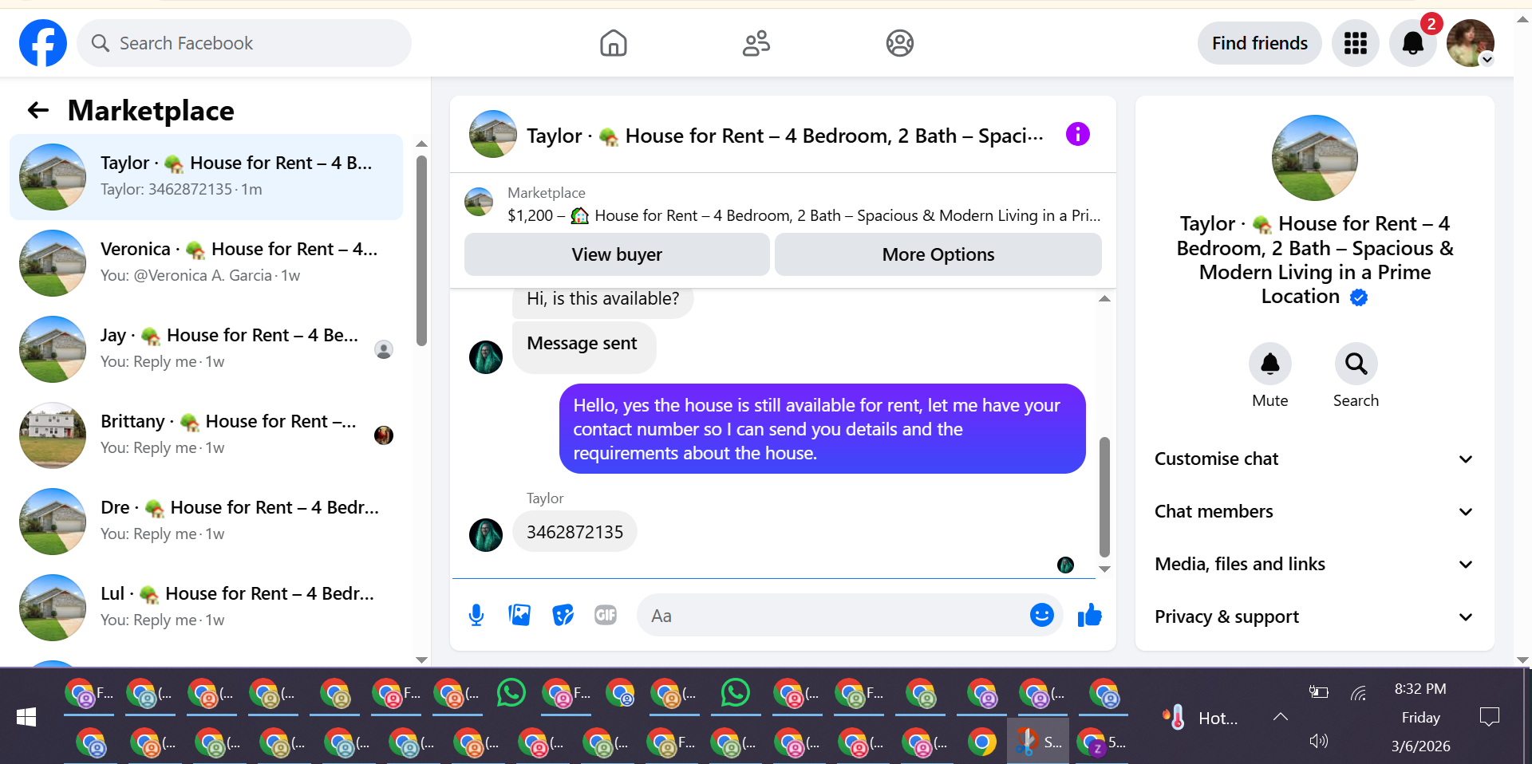The image size is (1532, 764).
Task: Expand Privacy & support section
Action: click(x=1314, y=616)
